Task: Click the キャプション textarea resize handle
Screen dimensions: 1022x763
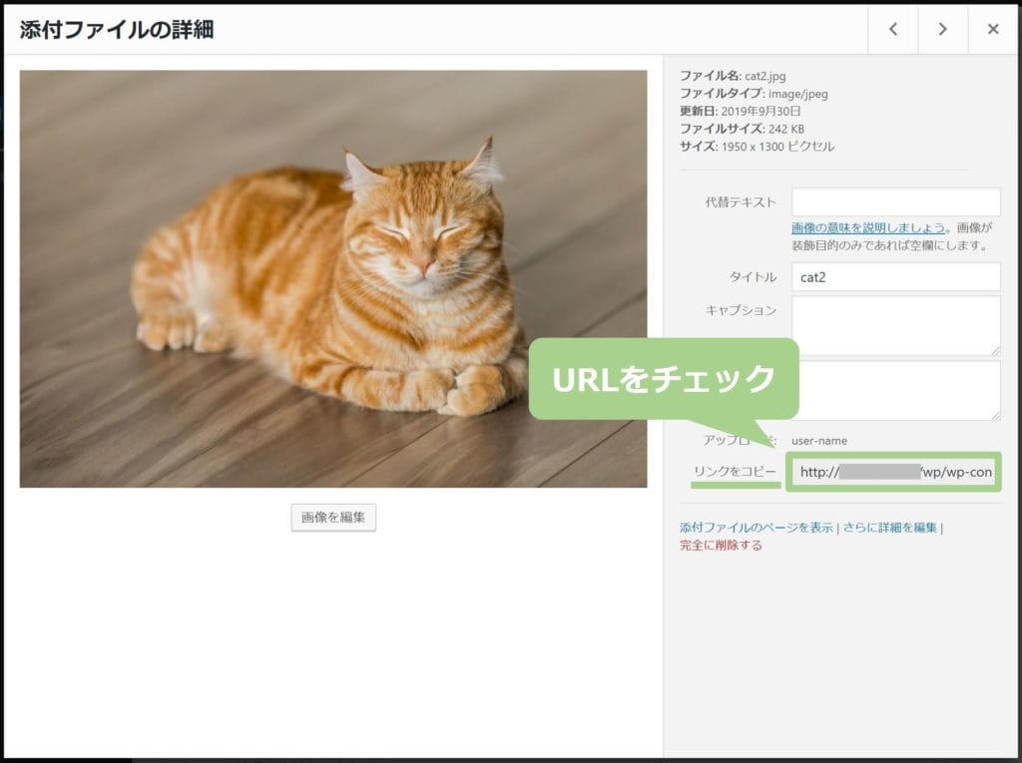Action: pos(994,349)
